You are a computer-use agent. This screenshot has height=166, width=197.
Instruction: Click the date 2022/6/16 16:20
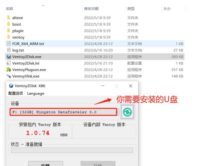[x=98, y=50]
